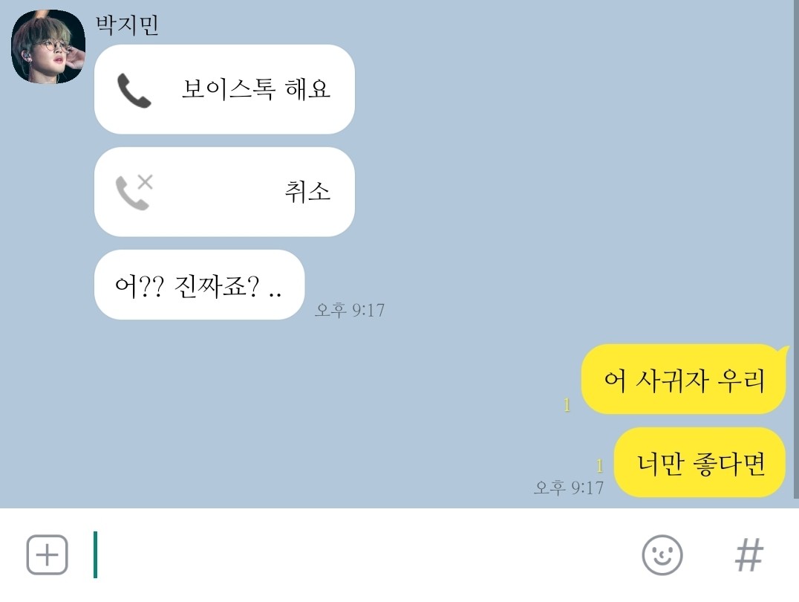Click the 오후 9:17 timestamp by received message
The height and width of the screenshot is (602, 799).
(x=350, y=310)
